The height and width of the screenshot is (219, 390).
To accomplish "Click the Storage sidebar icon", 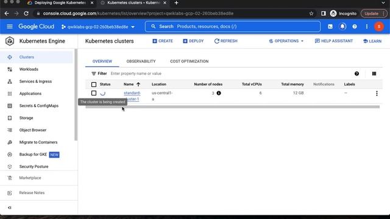I will pos(10,118).
